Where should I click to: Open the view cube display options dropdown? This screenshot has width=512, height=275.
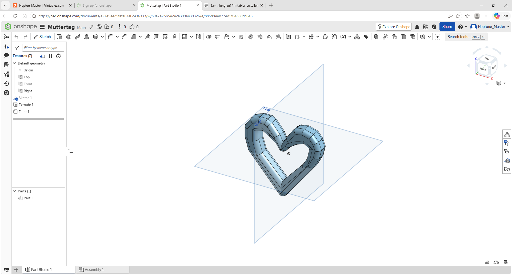[505, 83]
